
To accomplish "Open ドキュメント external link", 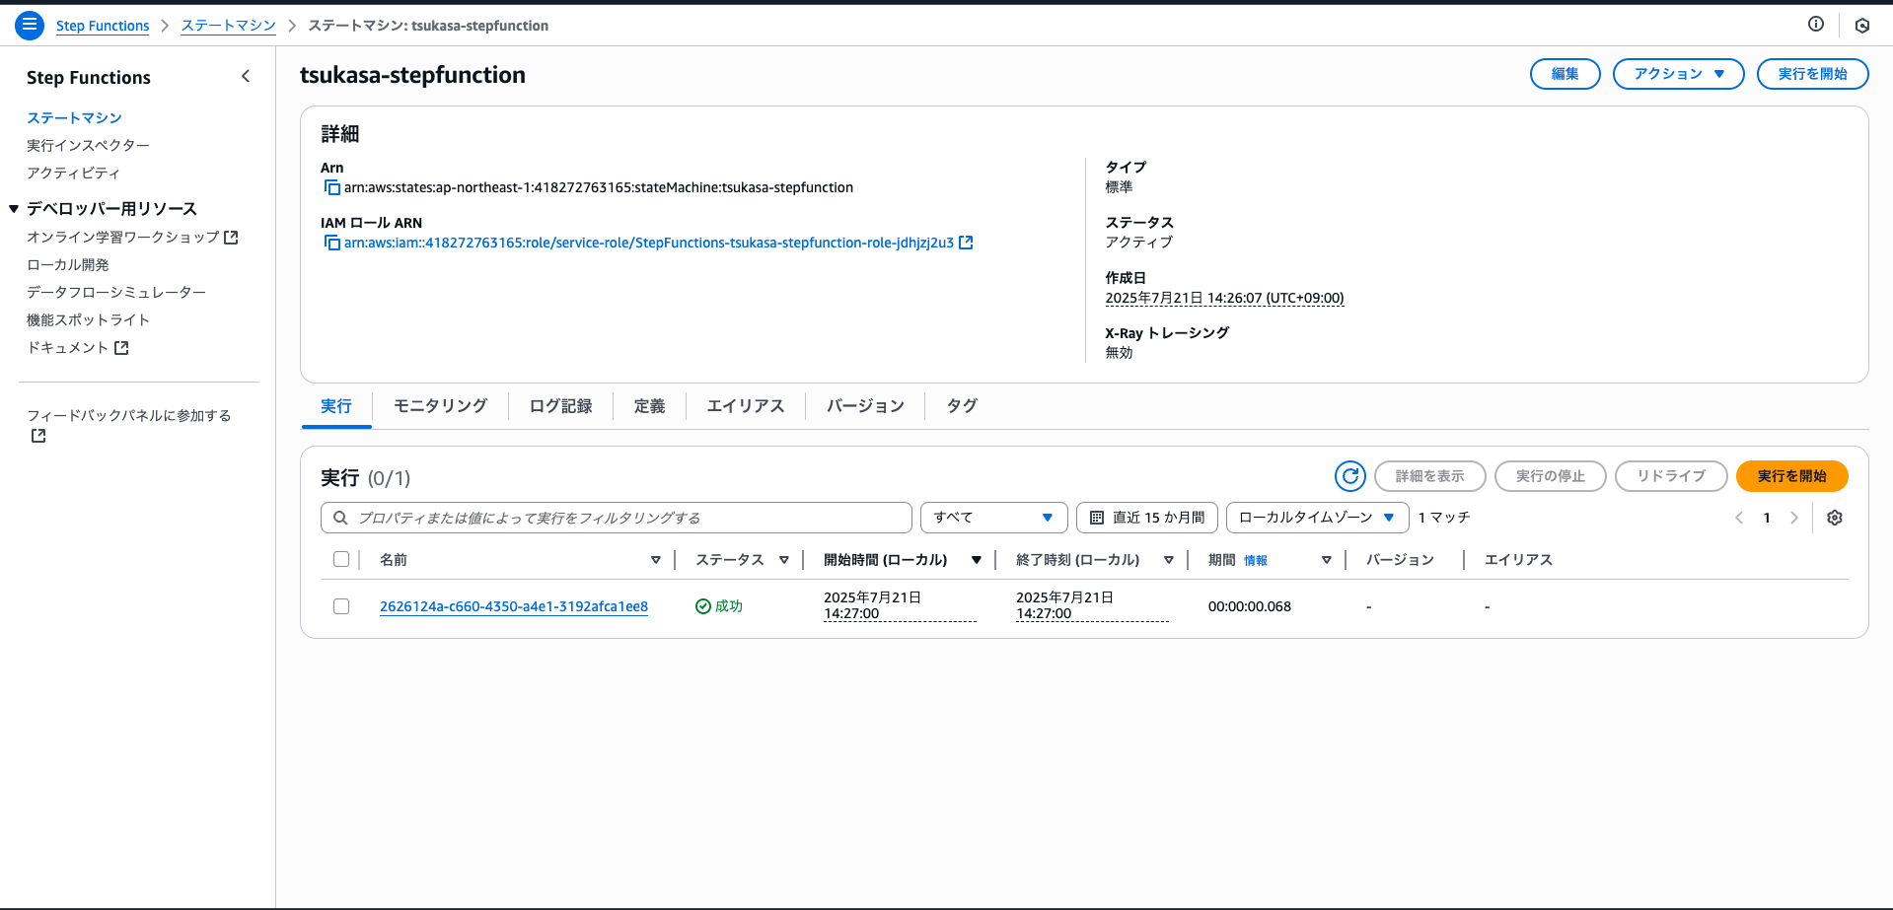I will [78, 348].
